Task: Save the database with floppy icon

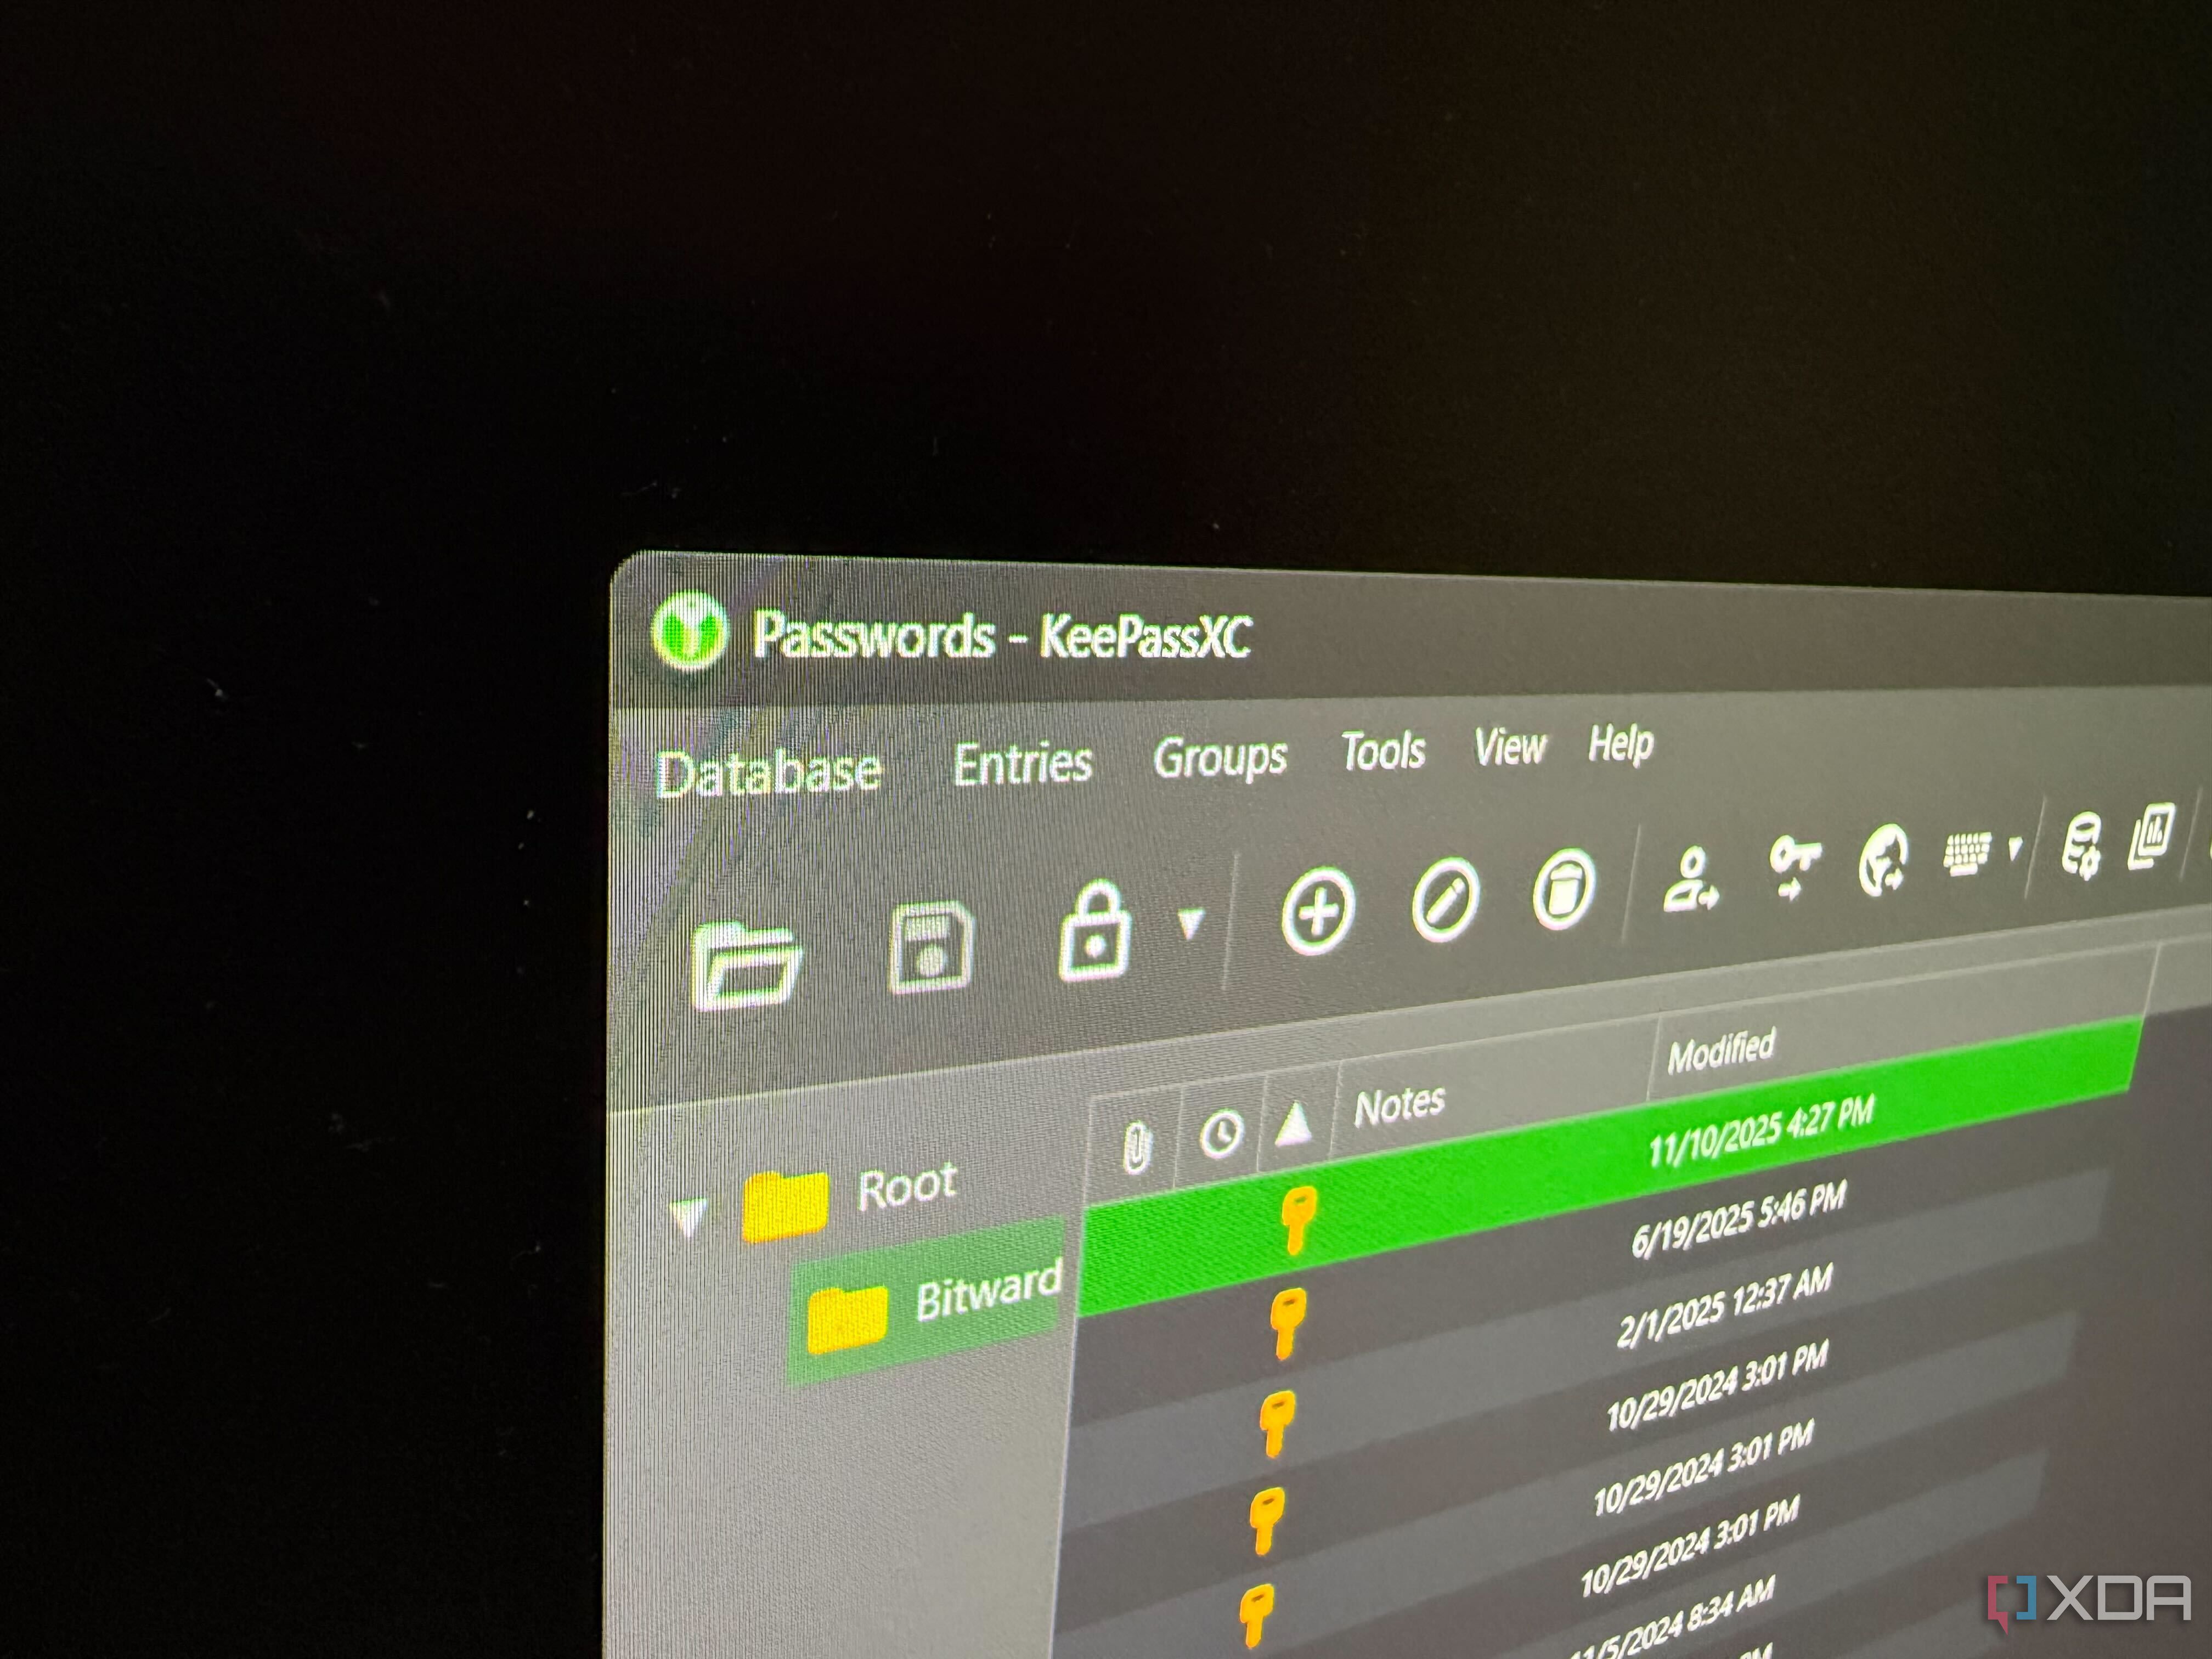Action: (931, 947)
